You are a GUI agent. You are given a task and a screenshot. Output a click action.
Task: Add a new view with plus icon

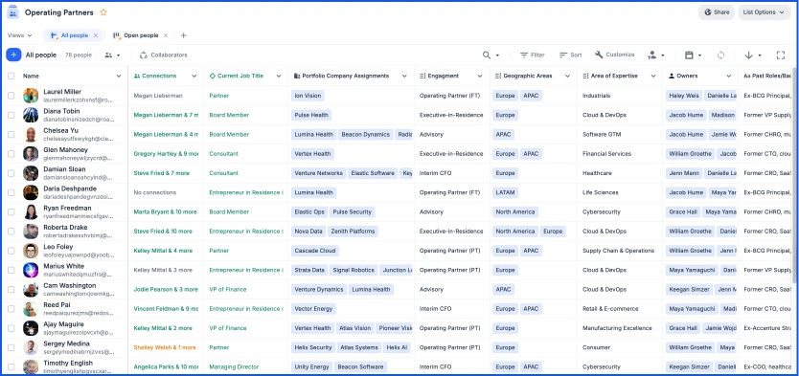[183, 35]
